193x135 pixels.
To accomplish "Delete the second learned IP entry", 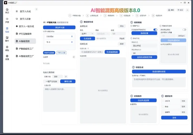I will tap(72, 42).
